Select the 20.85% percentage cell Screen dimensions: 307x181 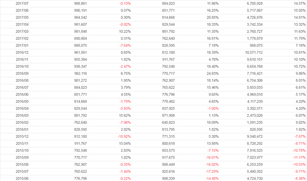(x=212, y=17)
